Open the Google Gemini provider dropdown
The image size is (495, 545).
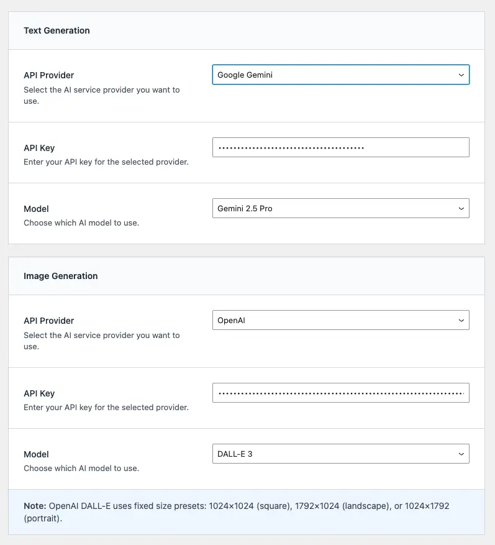pyautogui.click(x=340, y=75)
